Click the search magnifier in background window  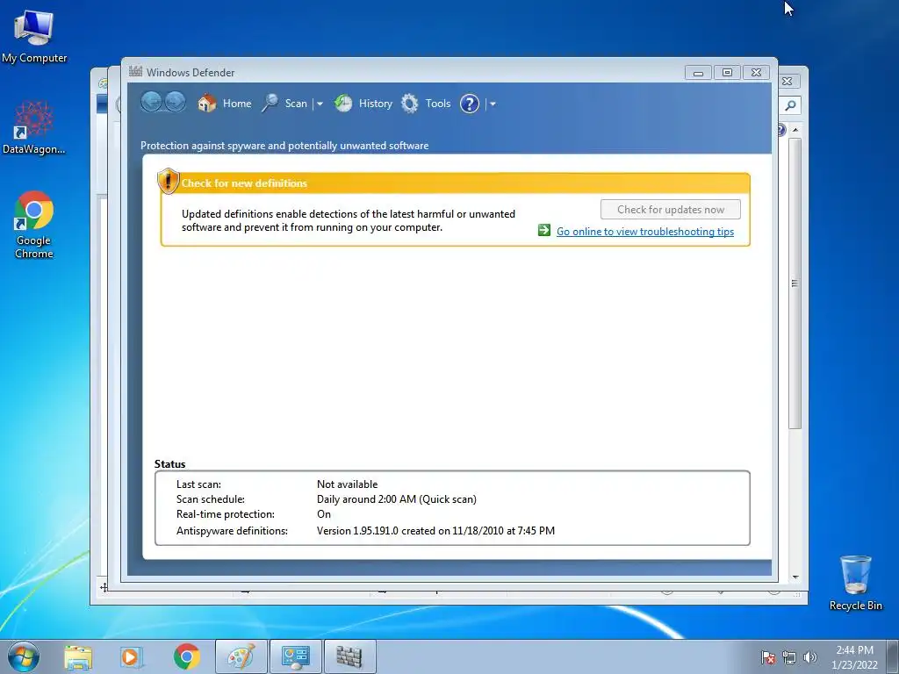pyautogui.click(x=791, y=105)
